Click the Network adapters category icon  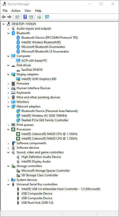[x=13, y=106]
